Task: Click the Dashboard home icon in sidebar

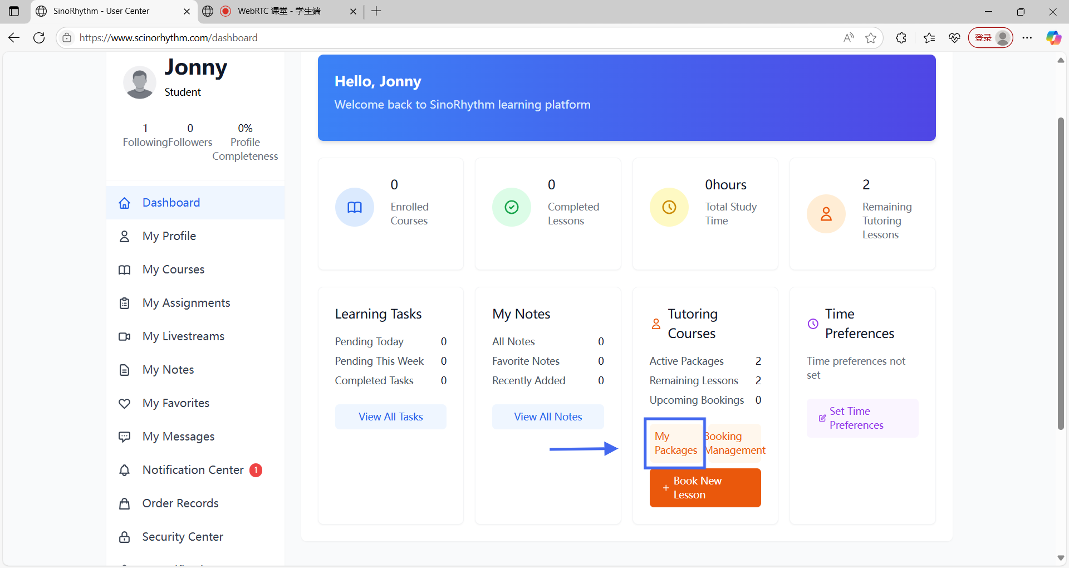Action: [125, 203]
